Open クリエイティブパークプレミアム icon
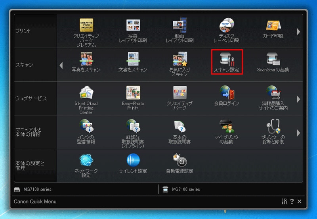Screen dimensions: 317x219 86,33
